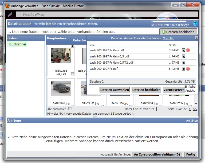This screenshot has width=205, height=163.
Task: Click the saab 900 1997 Pr klein.pdf filename
Action: coord(107,50)
